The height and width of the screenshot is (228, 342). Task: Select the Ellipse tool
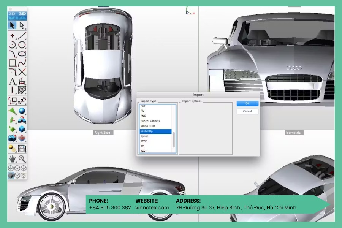coord(22,54)
